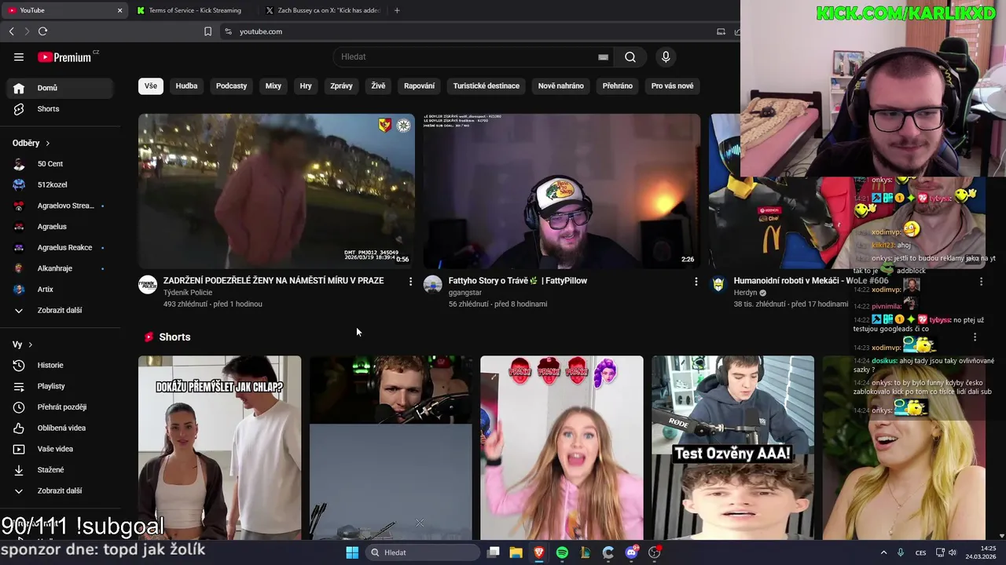The width and height of the screenshot is (1006, 565).
Task: Reload the page with the refresh icon
Action: 42,31
